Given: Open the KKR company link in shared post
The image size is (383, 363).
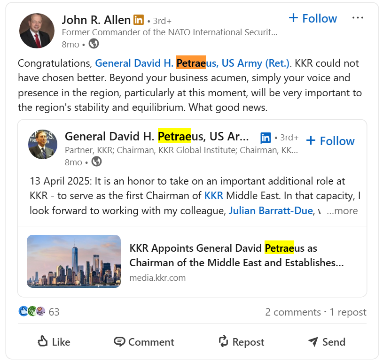Looking at the screenshot, I should point(214,196).
